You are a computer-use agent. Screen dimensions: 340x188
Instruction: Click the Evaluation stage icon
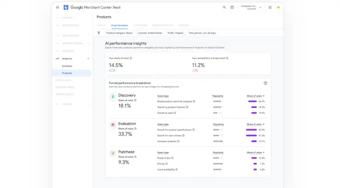[113, 125]
